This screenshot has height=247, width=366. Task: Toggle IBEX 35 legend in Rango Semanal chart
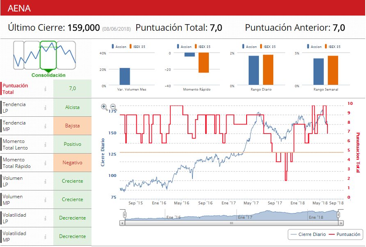click(x=333, y=47)
